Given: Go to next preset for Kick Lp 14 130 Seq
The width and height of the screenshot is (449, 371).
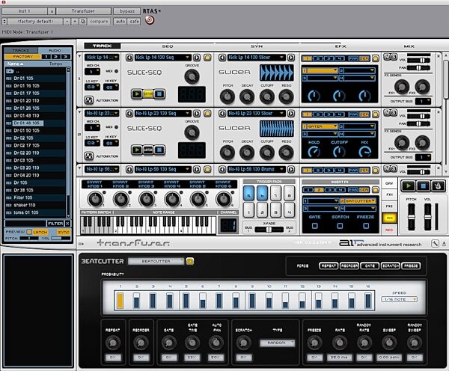Looking at the screenshot, I should (197, 58).
